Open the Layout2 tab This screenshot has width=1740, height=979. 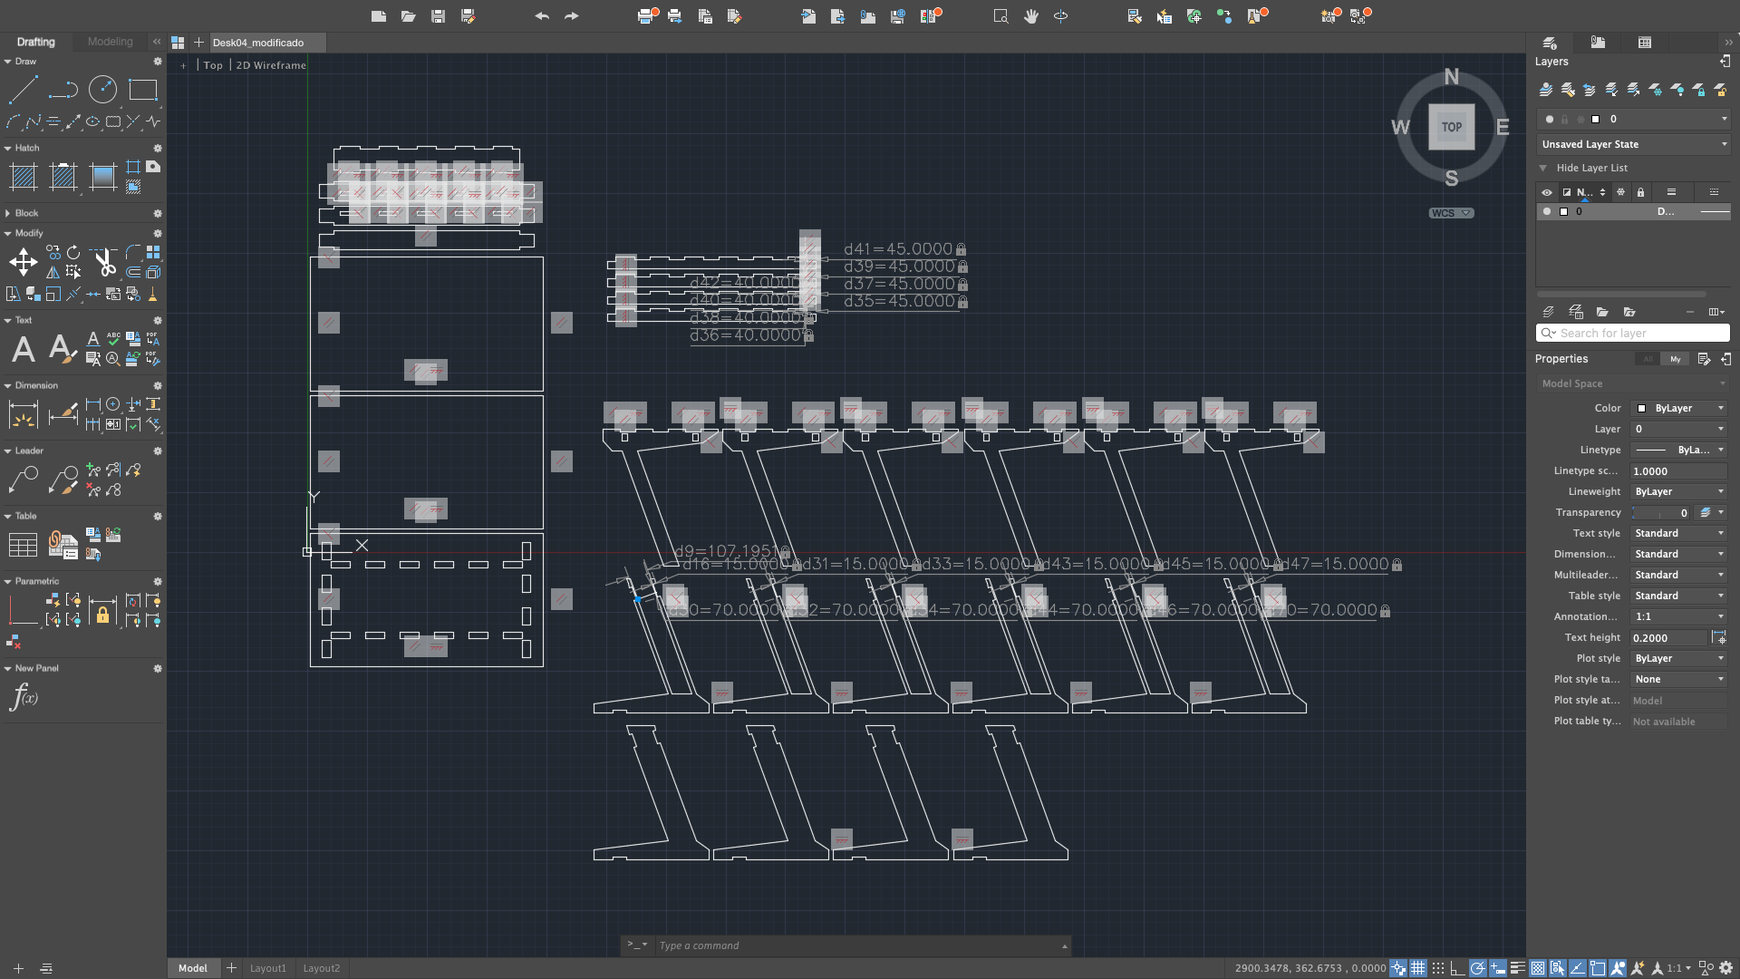pos(321,968)
